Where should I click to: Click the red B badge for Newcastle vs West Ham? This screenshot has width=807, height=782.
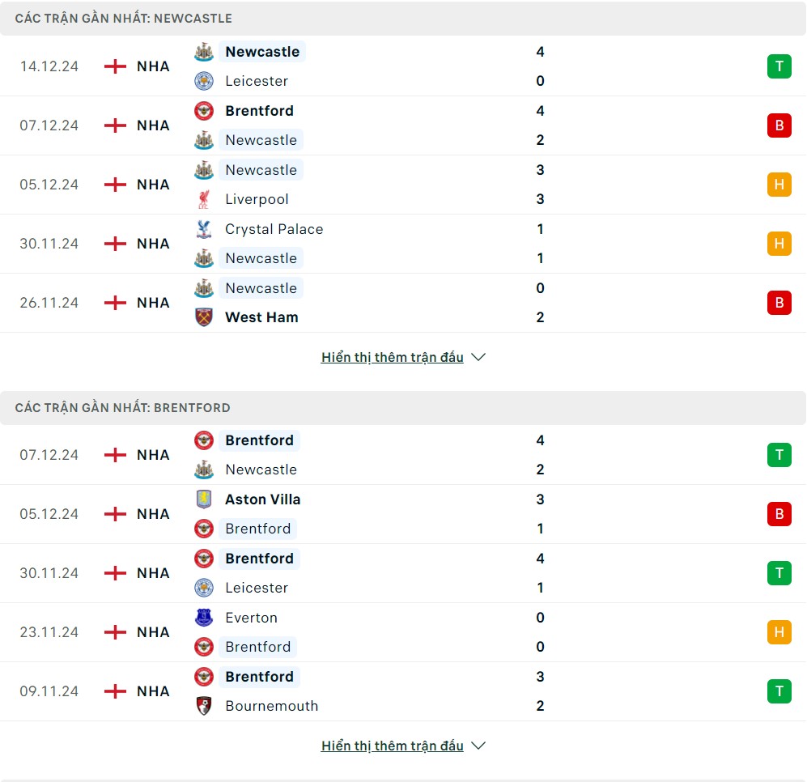coord(779,303)
